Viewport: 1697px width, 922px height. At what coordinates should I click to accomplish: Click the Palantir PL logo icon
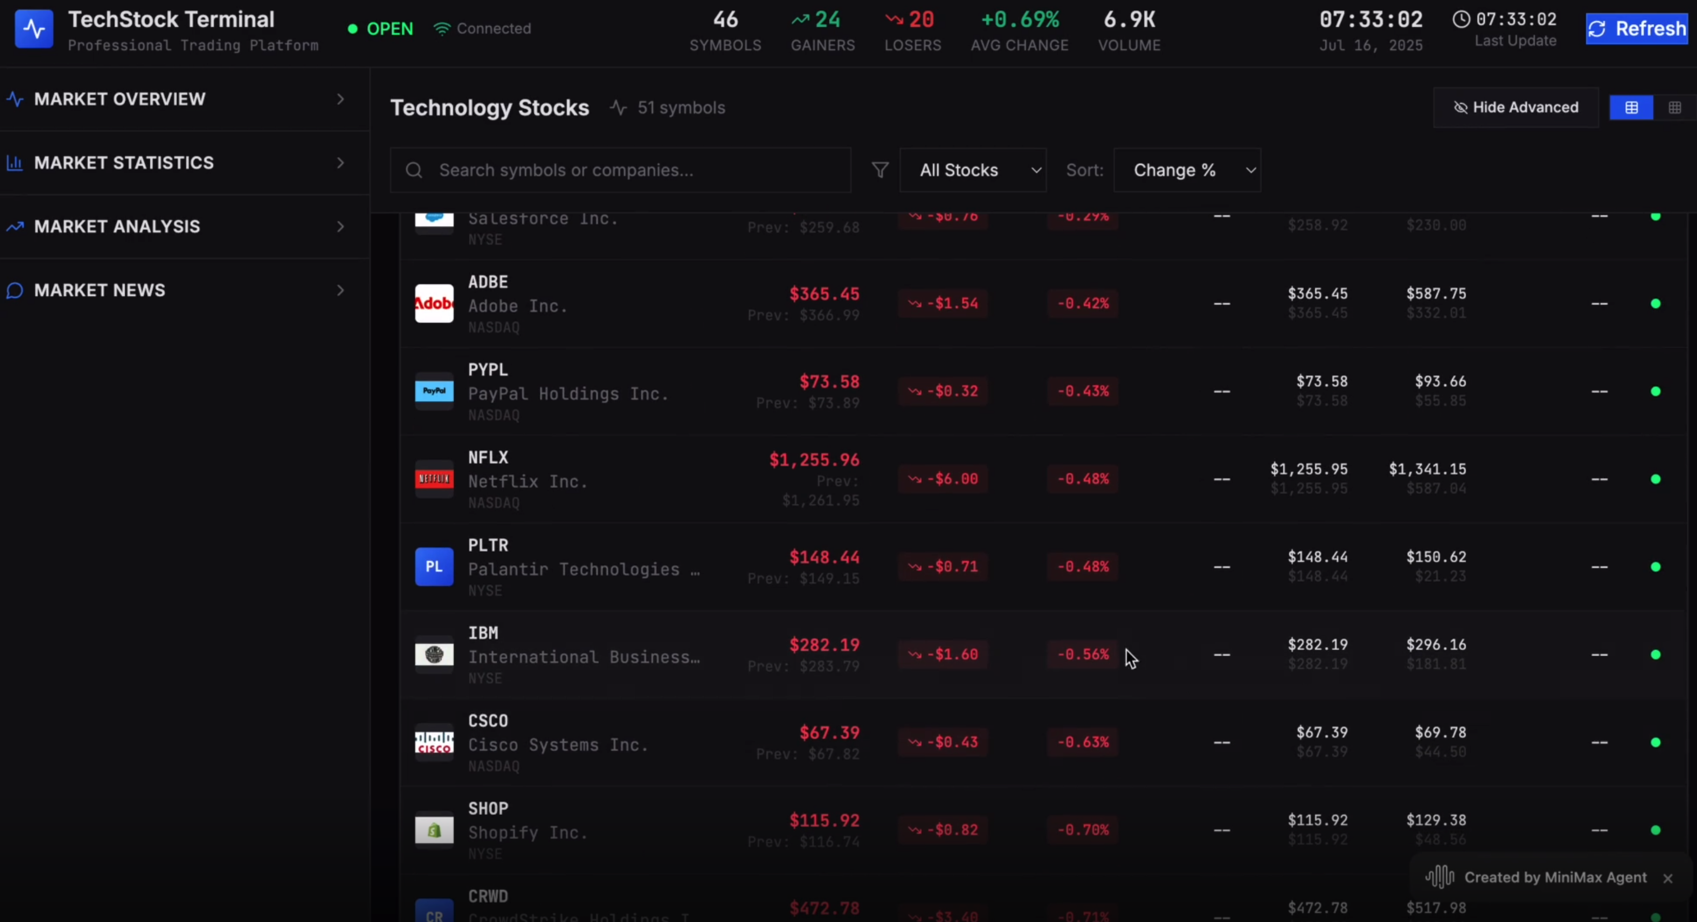click(433, 567)
